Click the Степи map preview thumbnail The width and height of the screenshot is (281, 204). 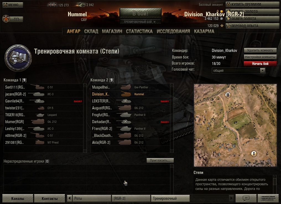click(235, 125)
